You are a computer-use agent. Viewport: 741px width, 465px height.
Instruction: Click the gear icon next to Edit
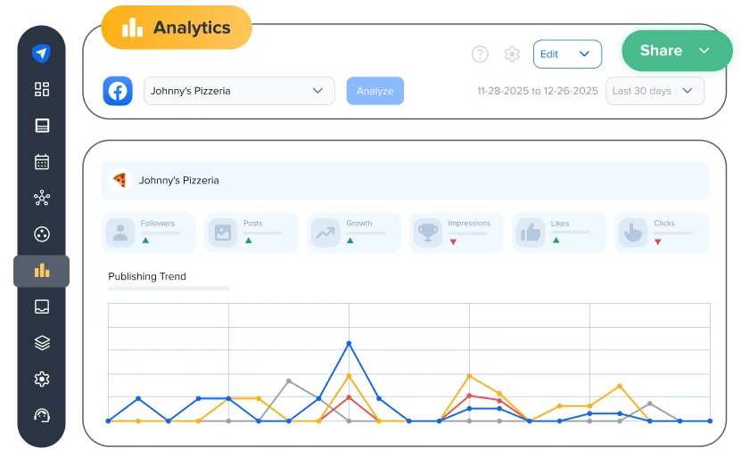click(x=512, y=54)
